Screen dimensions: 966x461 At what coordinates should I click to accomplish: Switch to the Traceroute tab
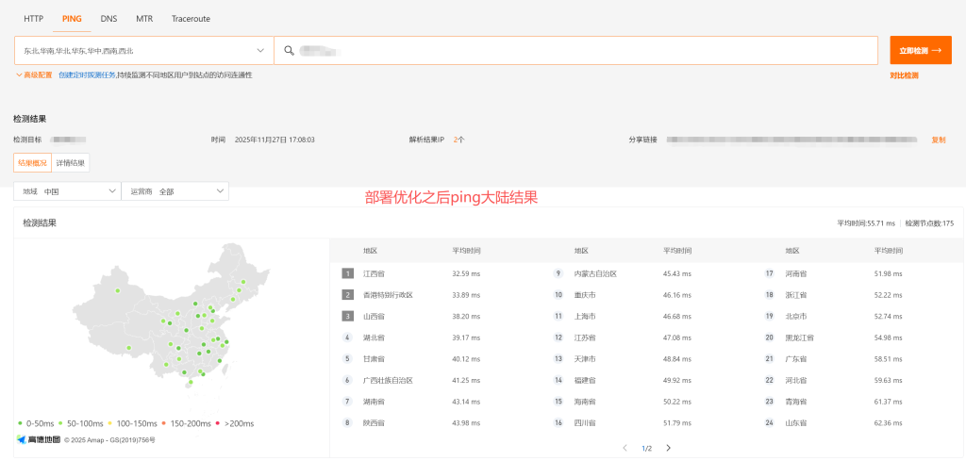click(191, 18)
